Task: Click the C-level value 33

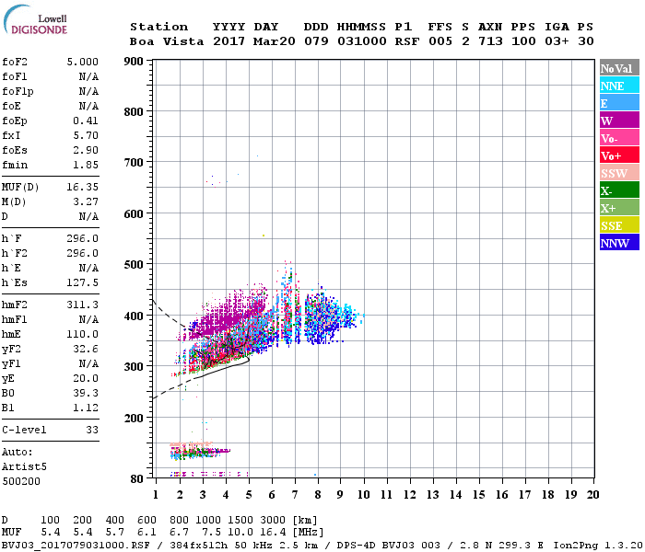Action: click(x=90, y=430)
